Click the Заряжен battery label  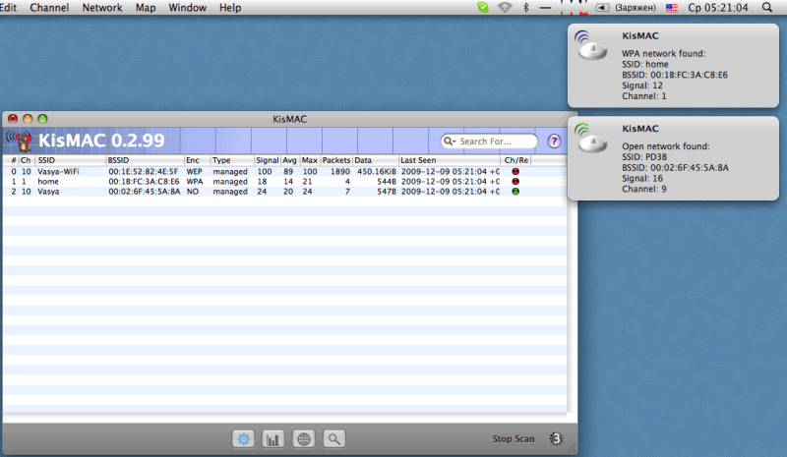point(635,8)
